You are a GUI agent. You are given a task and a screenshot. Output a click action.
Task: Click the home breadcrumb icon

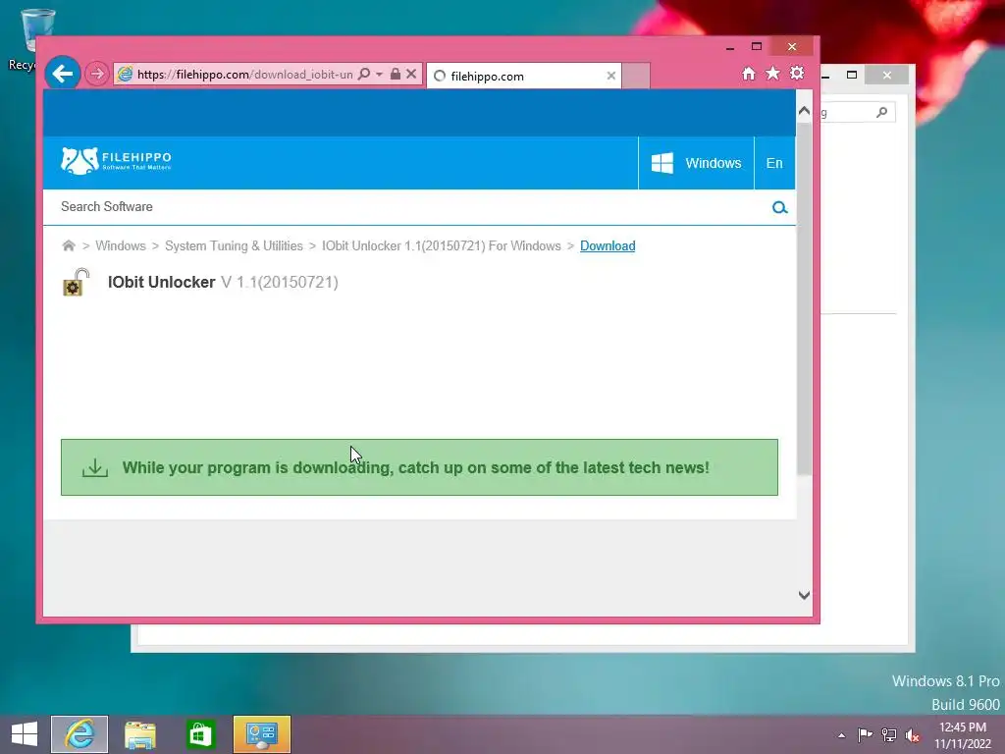pyautogui.click(x=69, y=245)
